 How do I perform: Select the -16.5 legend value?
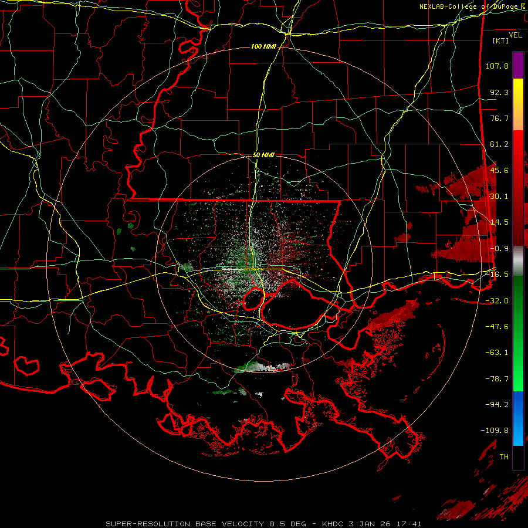497,275
